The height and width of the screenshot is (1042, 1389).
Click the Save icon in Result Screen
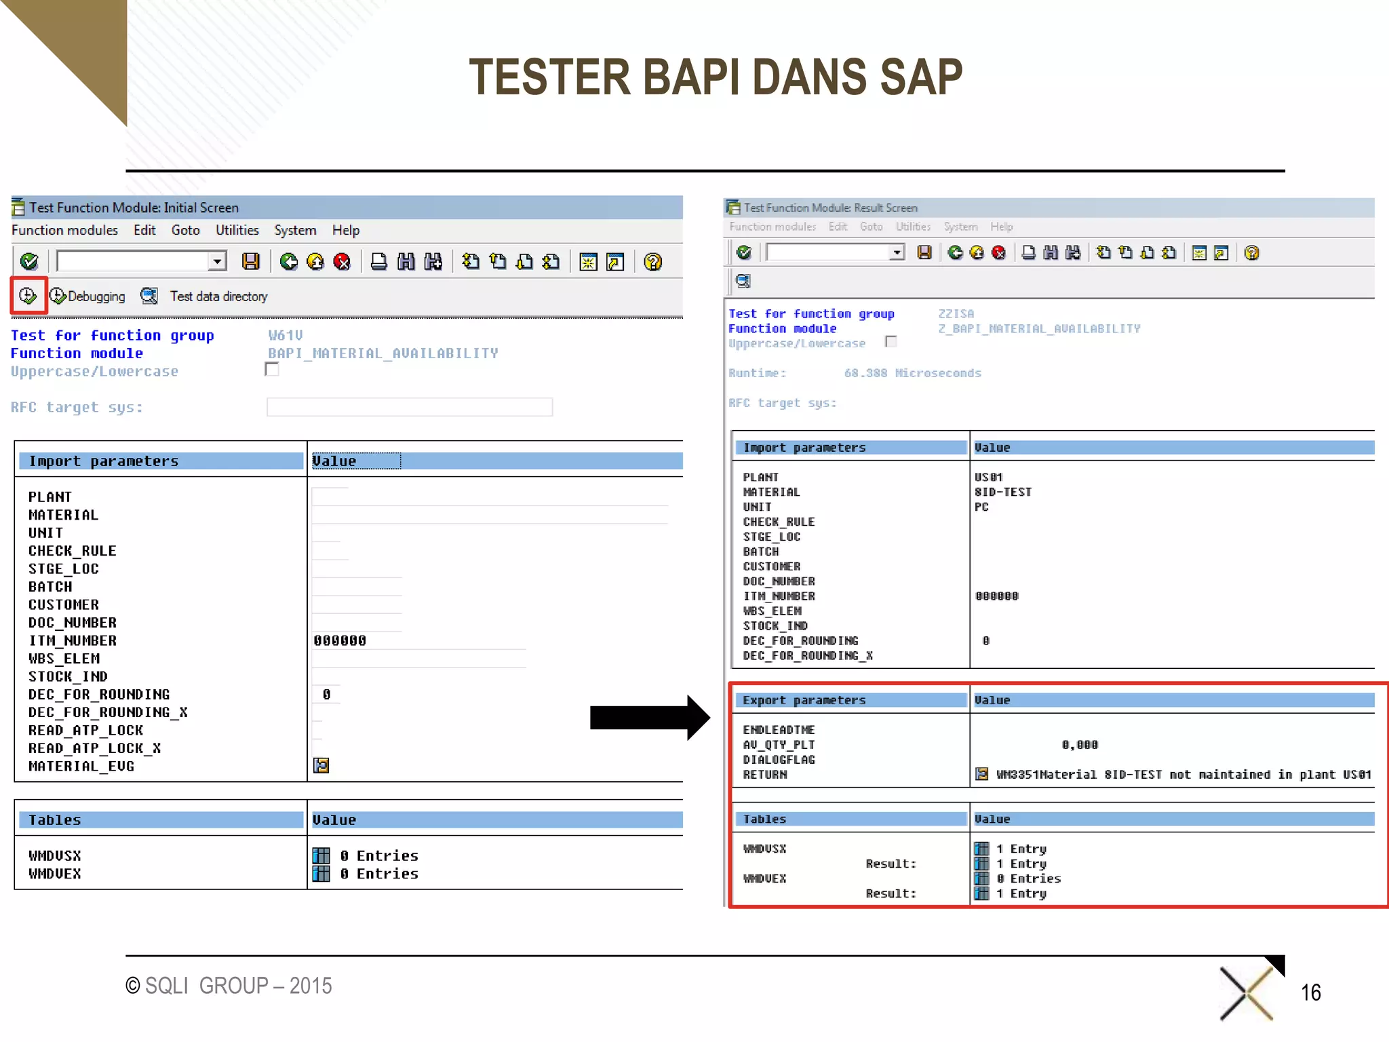924,252
